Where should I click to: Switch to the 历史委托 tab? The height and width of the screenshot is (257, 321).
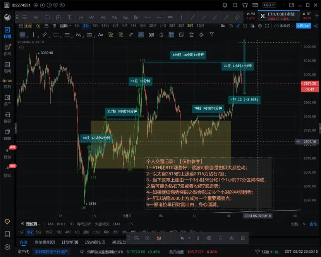click(x=95, y=242)
